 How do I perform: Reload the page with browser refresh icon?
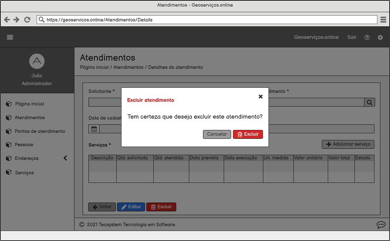[27, 20]
